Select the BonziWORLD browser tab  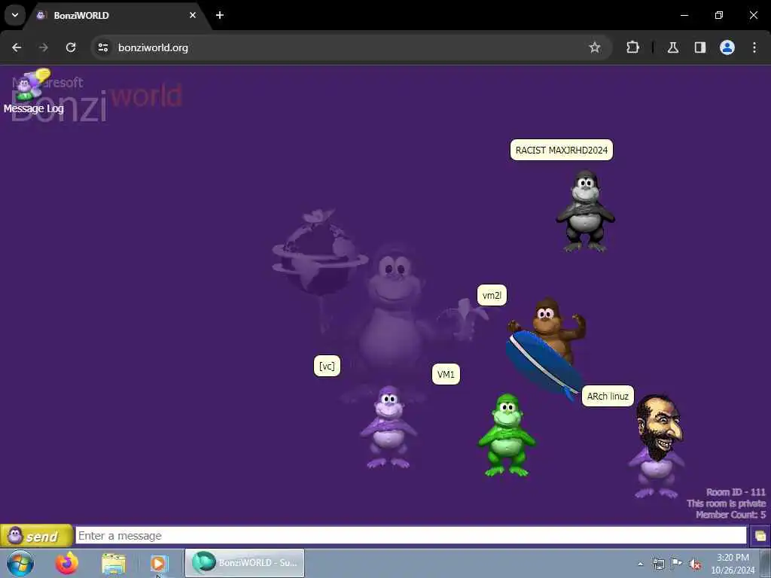pyautogui.click(x=115, y=15)
